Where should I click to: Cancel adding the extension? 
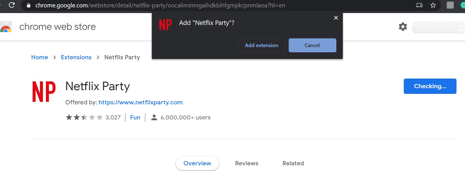point(312,45)
